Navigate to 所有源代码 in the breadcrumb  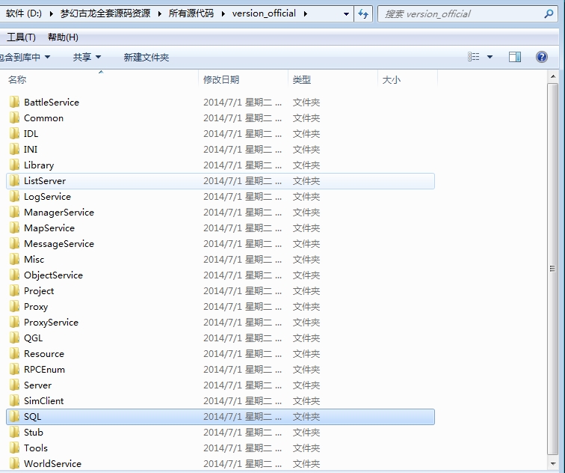point(189,13)
